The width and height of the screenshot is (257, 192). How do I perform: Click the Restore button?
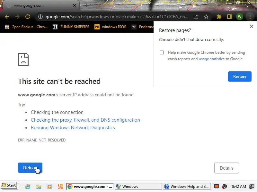pyautogui.click(x=240, y=76)
